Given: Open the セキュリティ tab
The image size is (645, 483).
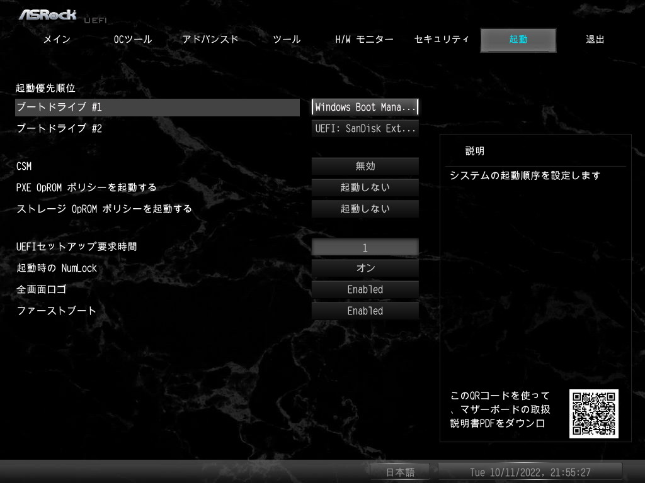Looking at the screenshot, I should (442, 40).
